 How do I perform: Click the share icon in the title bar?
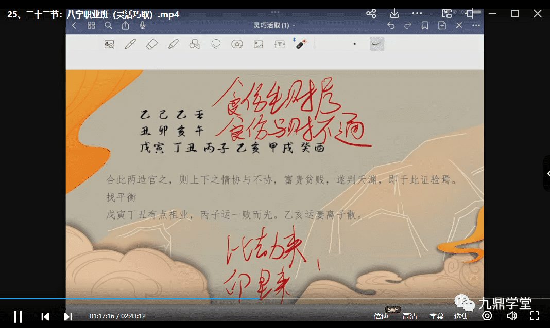pos(371,13)
